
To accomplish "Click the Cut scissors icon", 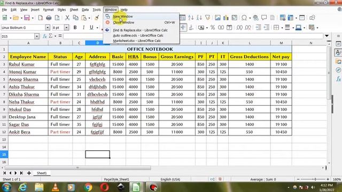I will coord(67,18).
